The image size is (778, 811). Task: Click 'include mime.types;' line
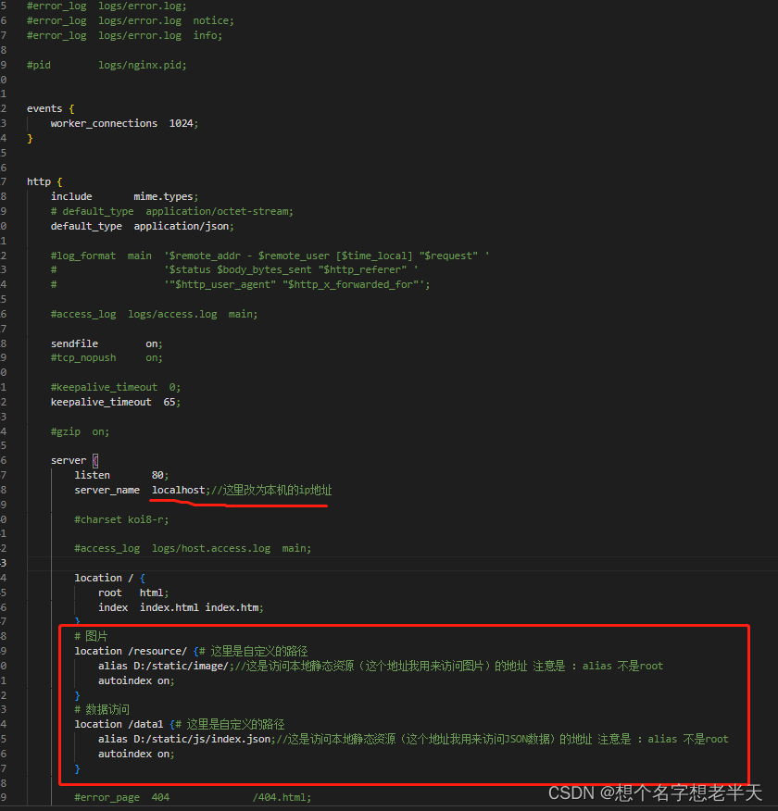124,196
